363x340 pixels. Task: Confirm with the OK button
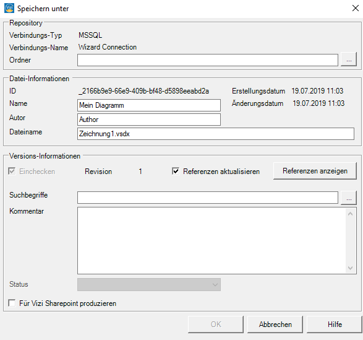[x=216, y=325]
